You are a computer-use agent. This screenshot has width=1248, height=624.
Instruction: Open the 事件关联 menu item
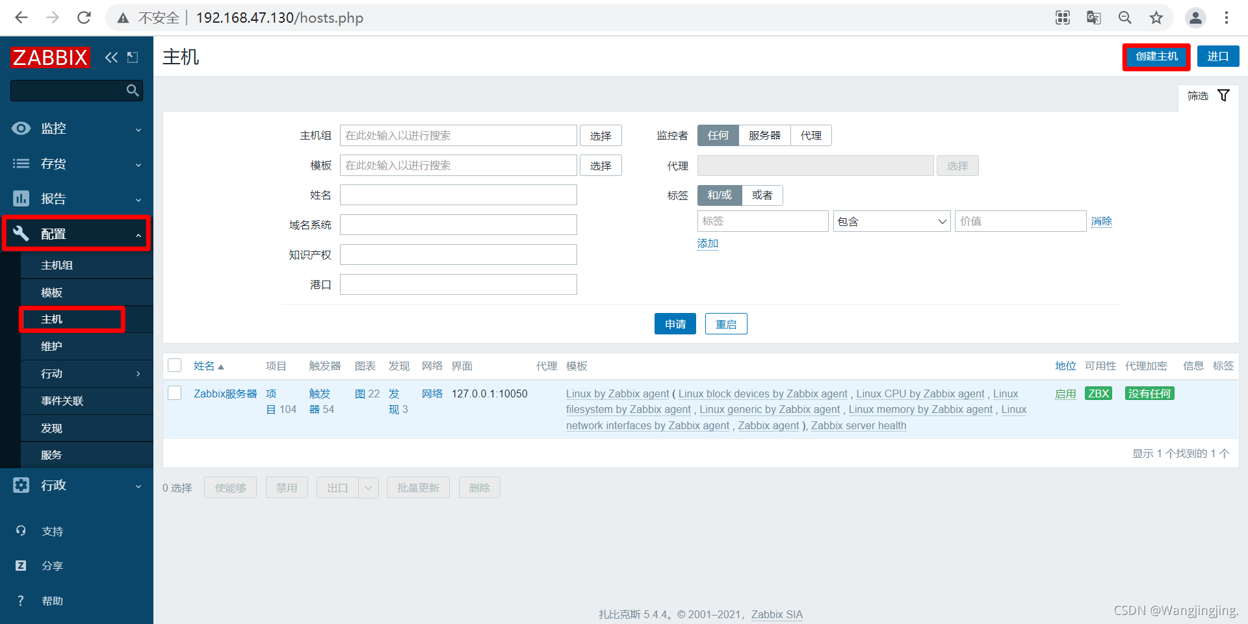tap(87, 401)
